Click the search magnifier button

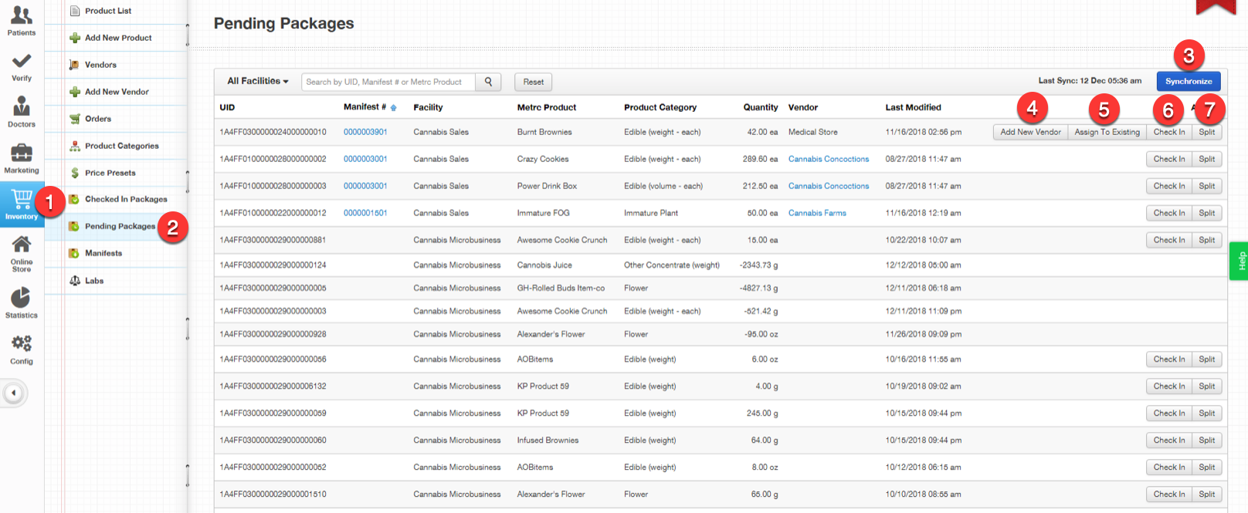click(x=488, y=82)
